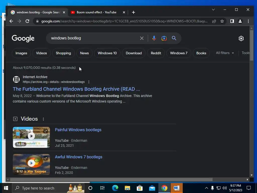Viewport: 257px width, 193px height.
Task: Open Chrome three-dot menu
Action: [x=248, y=21]
